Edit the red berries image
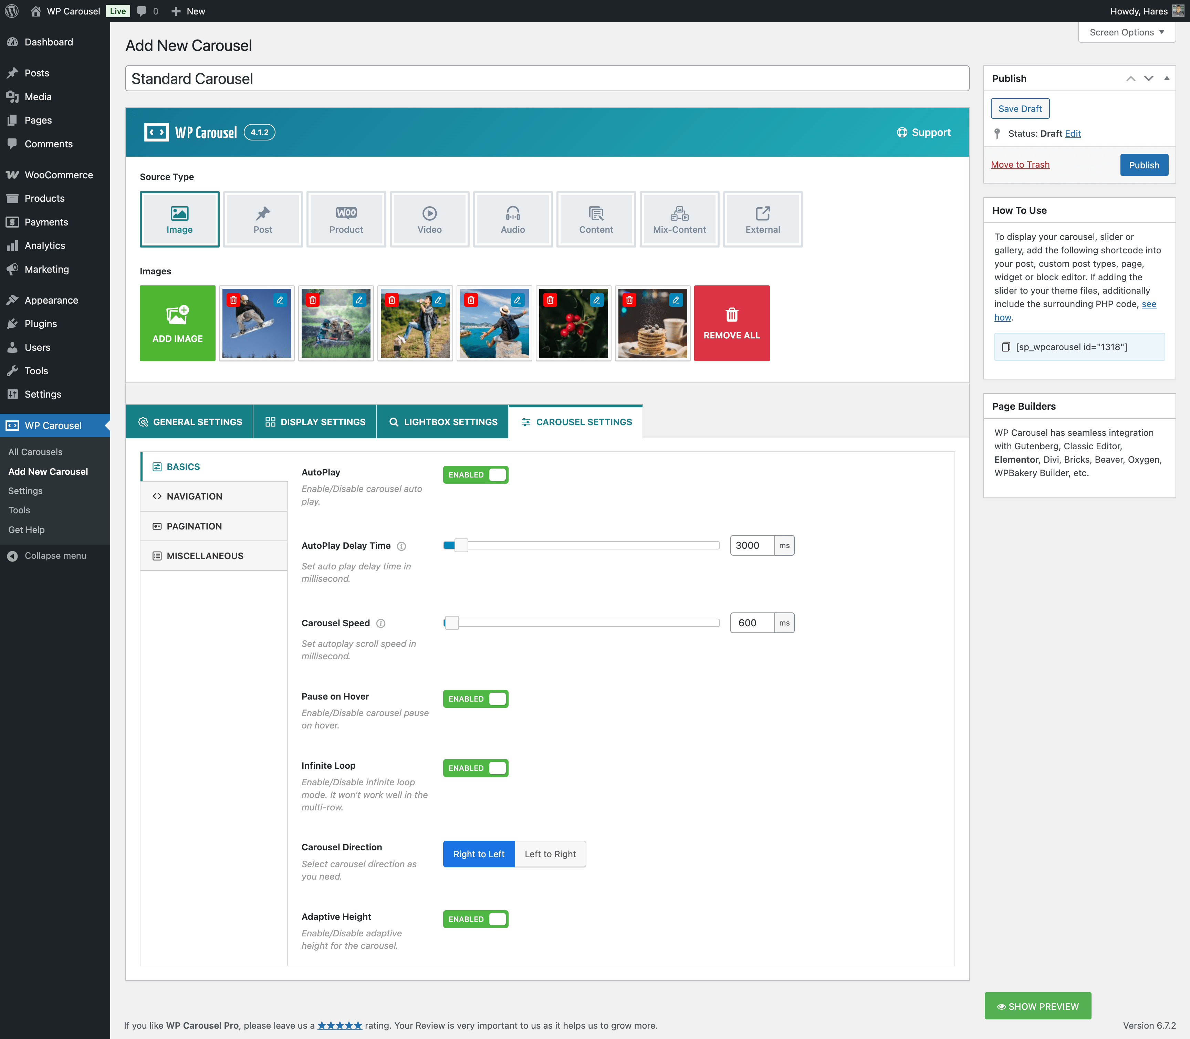Viewport: 1190px width, 1039px height. (597, 300)
